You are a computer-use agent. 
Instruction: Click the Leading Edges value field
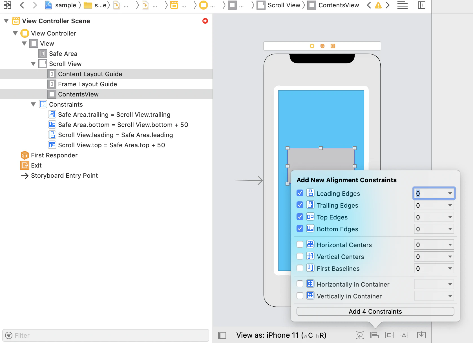pos(434,194)
